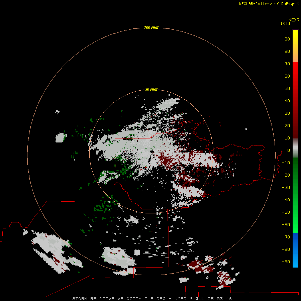301x301 pixels.
Task: Click the [KT] units label
Action: click(285, 23)
